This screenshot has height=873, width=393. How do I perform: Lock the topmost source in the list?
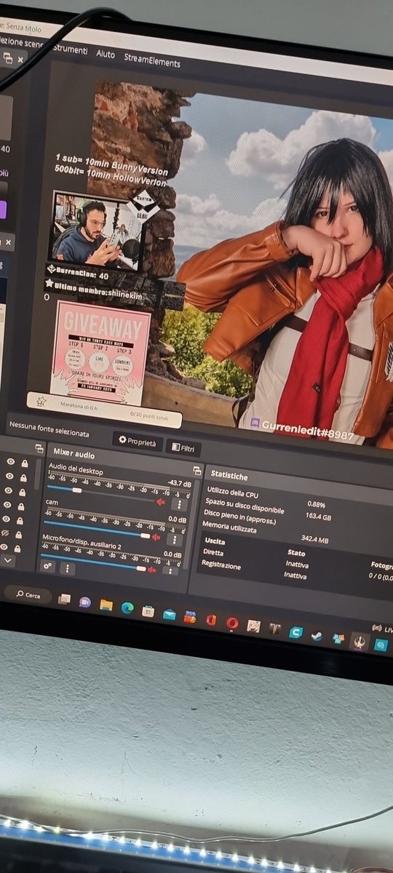point(25,463)
